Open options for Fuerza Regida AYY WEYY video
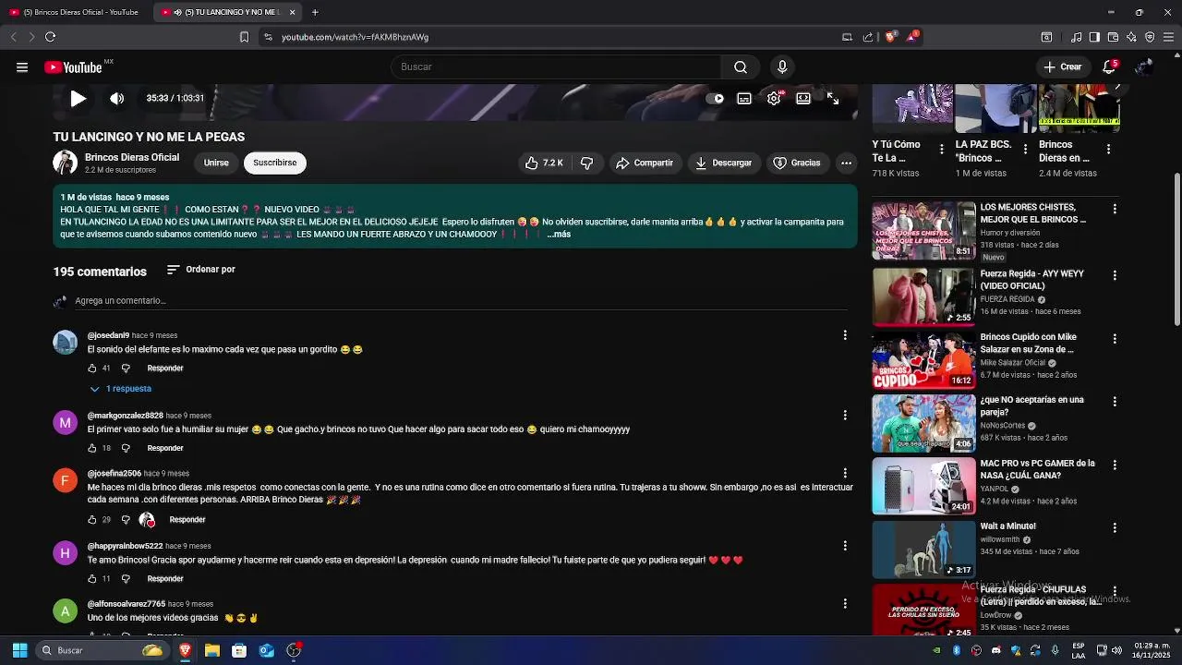The width and height of the screenshot is (1182, 665). 1115,275
